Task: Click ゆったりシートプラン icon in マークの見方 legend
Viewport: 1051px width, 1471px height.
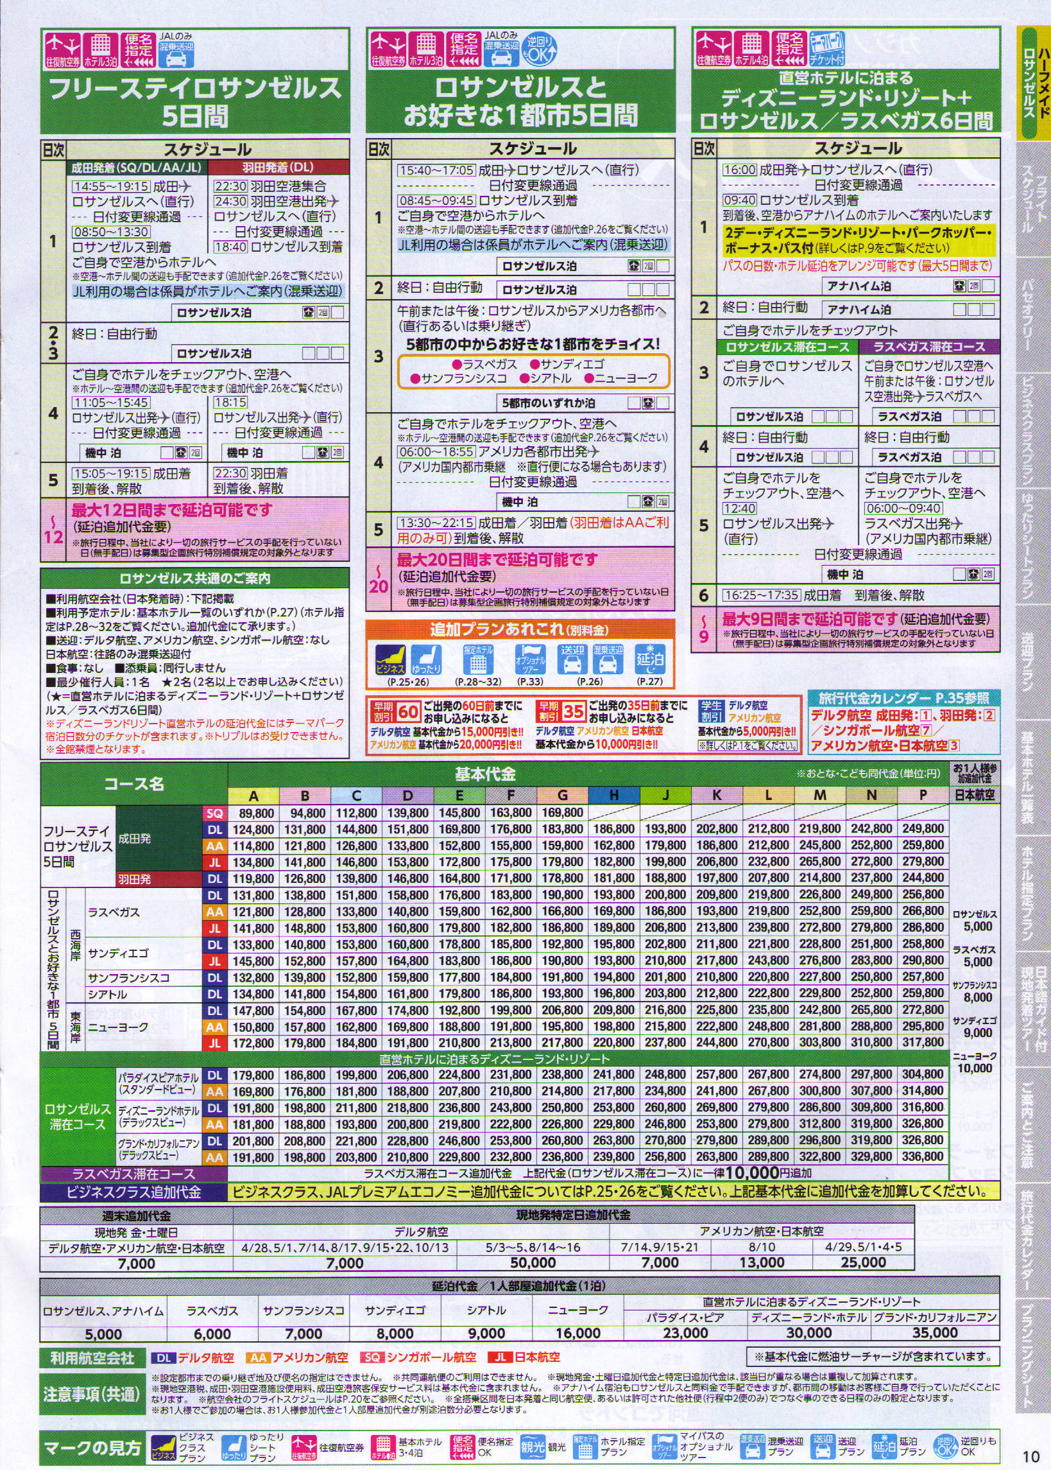Action: [233, 1448]
